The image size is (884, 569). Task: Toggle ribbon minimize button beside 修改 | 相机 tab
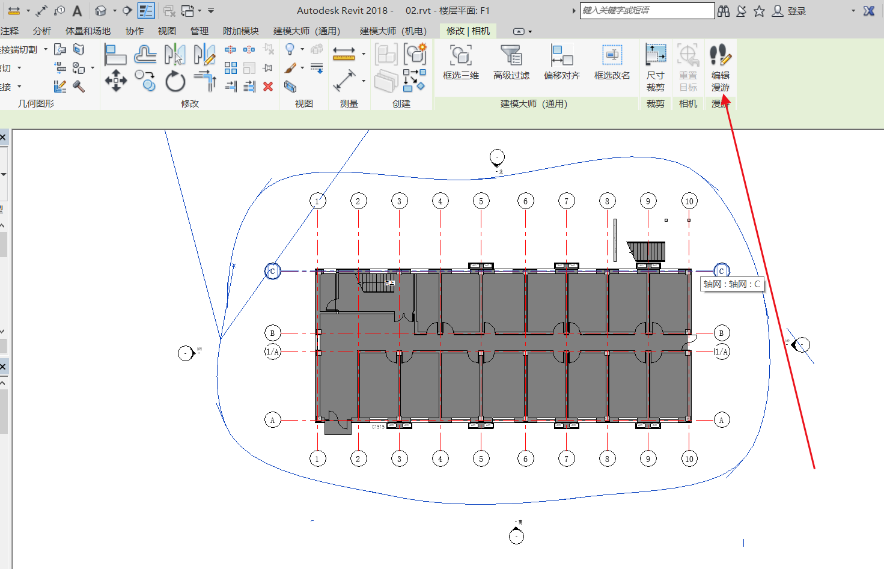point(519,31)
